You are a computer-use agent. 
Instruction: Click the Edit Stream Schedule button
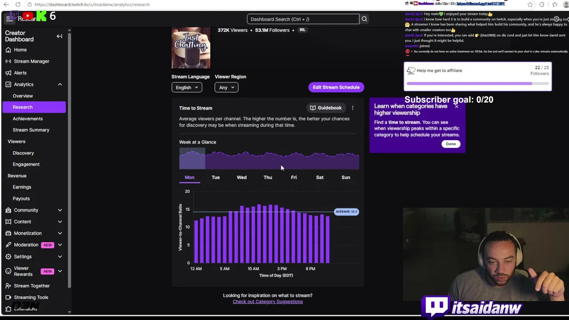click(336, 87)
